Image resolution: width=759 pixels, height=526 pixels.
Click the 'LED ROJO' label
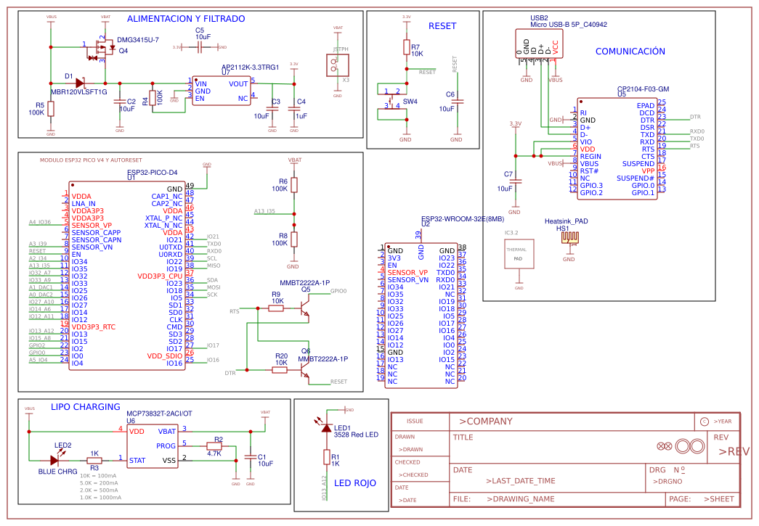pyautogui.click(x=355, y=483)
